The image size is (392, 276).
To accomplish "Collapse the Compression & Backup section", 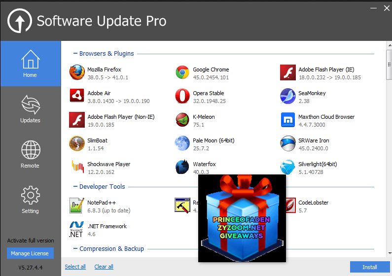I will (75, 249).
